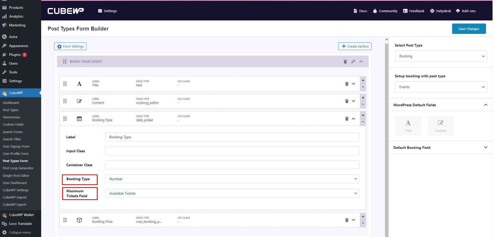Expand the Booking Price field options
Image resolution: width=493 pixels, height=237 pixels.
tap(353, 220)
